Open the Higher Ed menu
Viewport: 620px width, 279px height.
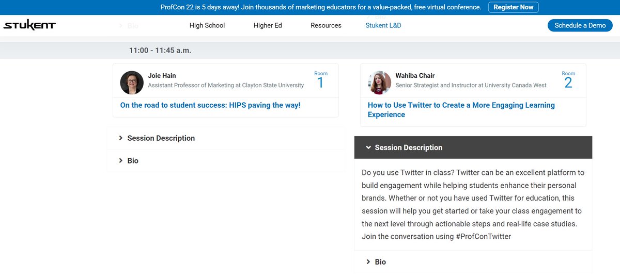coord(268,25)
